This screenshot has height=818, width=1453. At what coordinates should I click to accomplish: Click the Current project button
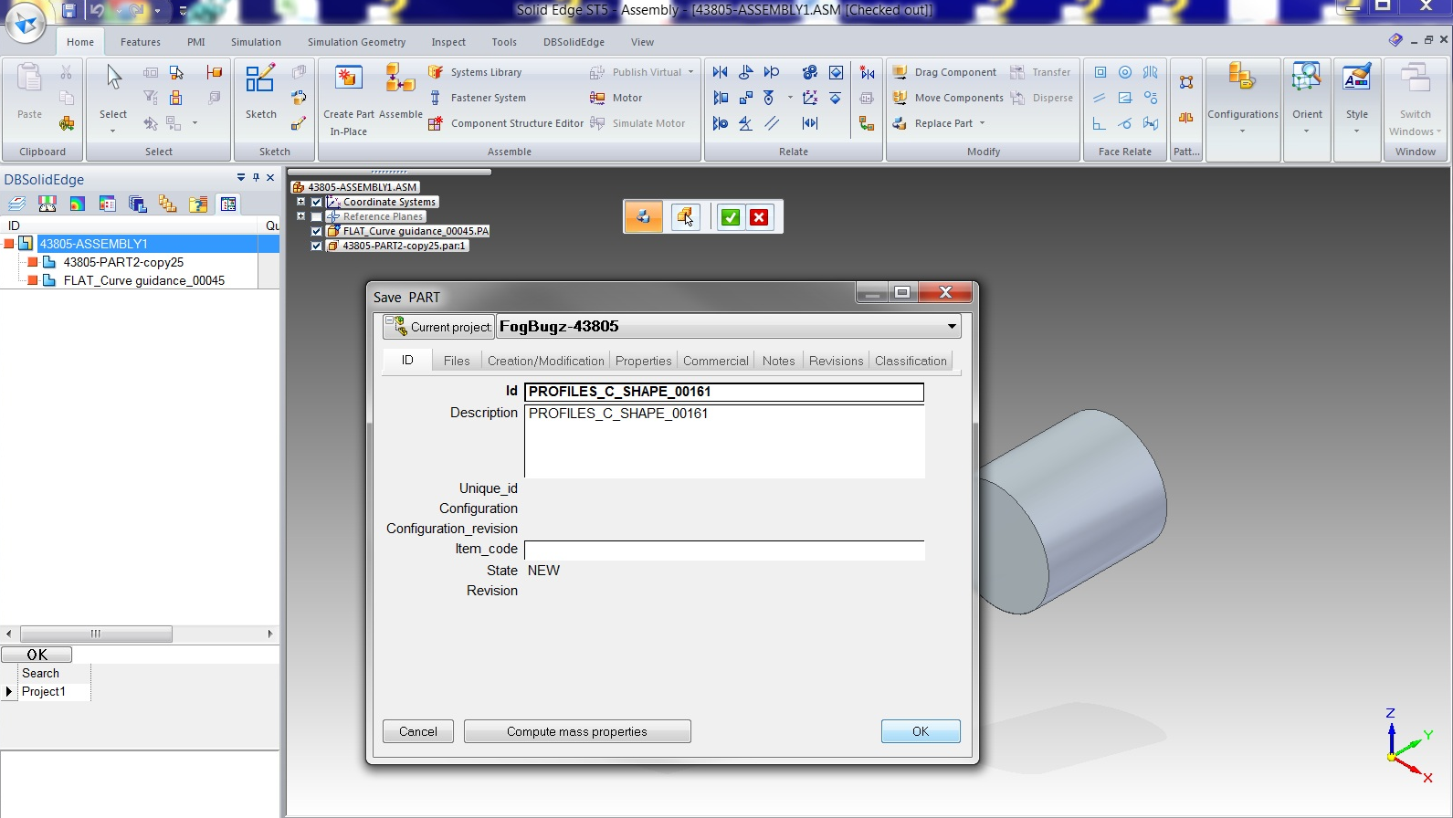pos(439,326)
